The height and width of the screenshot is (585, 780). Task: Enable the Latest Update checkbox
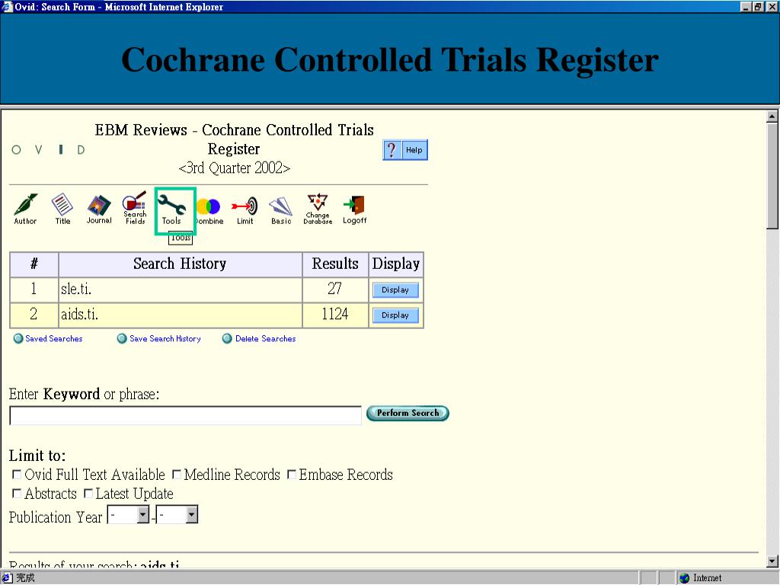pos(88,494)
